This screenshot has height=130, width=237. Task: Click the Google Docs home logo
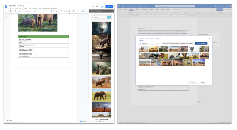tap(6, 7)
